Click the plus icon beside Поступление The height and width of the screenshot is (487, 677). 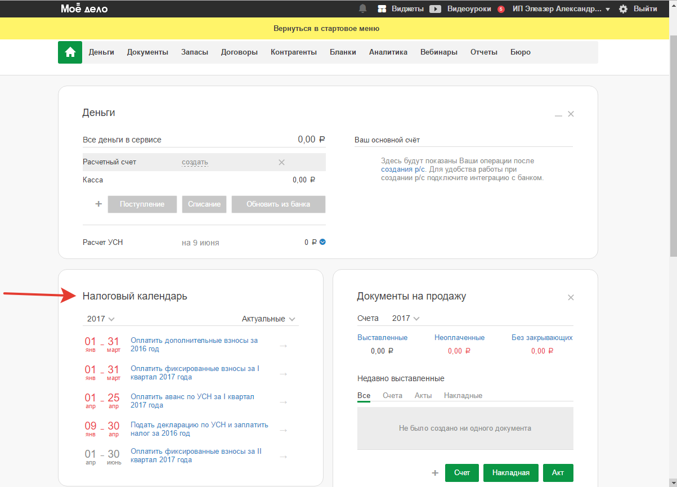(x=98, y=204)
